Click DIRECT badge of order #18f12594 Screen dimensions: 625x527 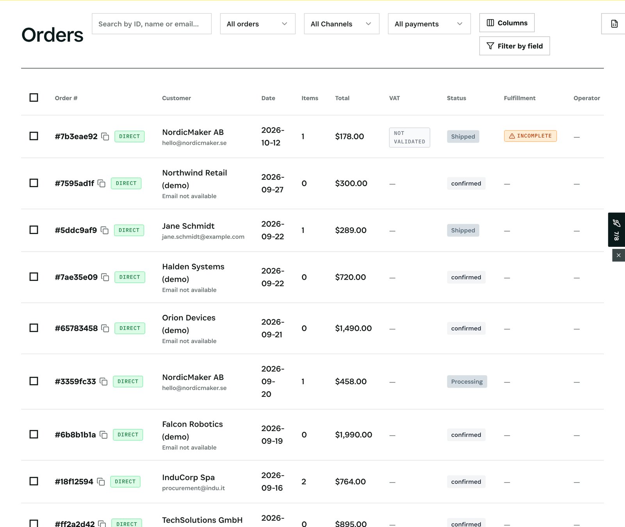pyautogui.click(x=125, y=482)
